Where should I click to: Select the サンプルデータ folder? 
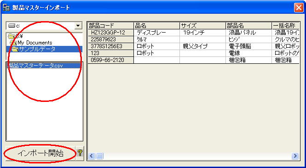(x=37, y=49)
